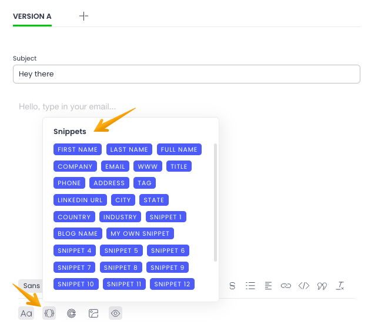Click the snippets curly braces icon

click(49, 313)
